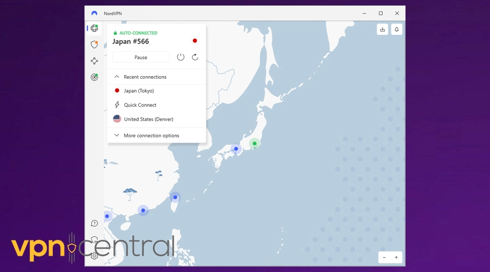Maximize the NordVPN window
The image size is (490, 272).
coord(381,14)
